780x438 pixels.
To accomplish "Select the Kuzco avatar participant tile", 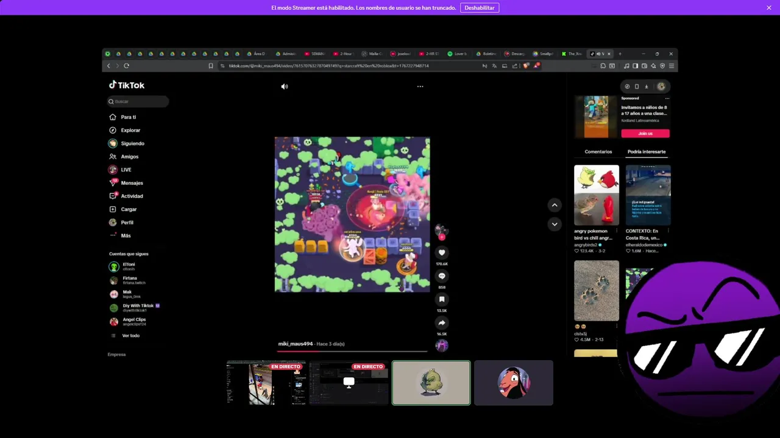I will coord(514,383).
